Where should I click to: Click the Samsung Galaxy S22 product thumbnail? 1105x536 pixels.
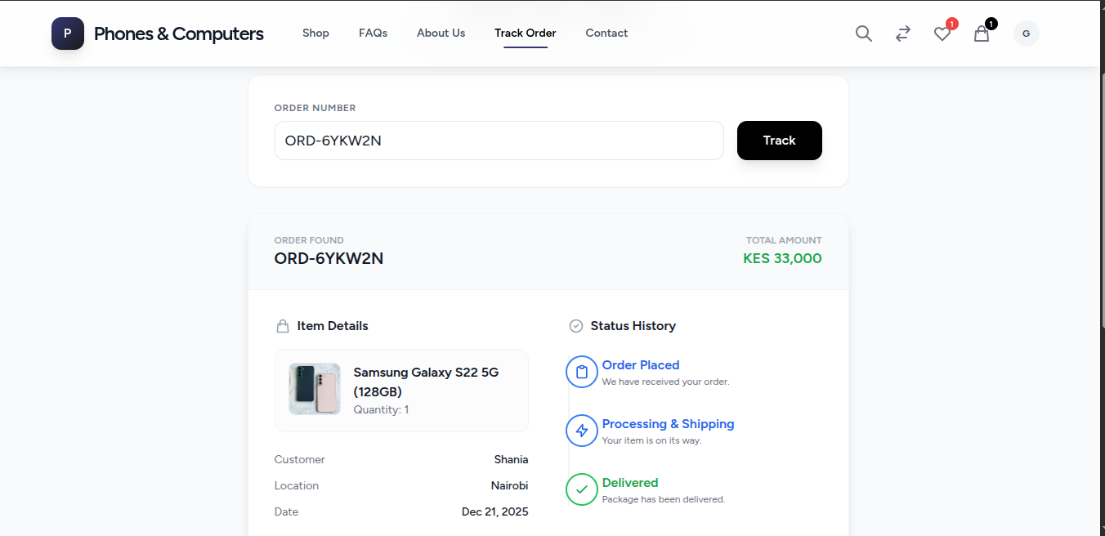coord(315,389)
